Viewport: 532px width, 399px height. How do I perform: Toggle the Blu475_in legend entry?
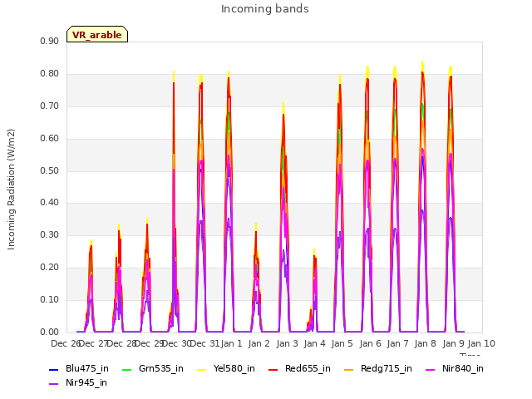[x=79, y=368]
